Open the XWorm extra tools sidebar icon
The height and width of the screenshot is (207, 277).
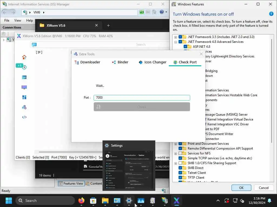24,107
